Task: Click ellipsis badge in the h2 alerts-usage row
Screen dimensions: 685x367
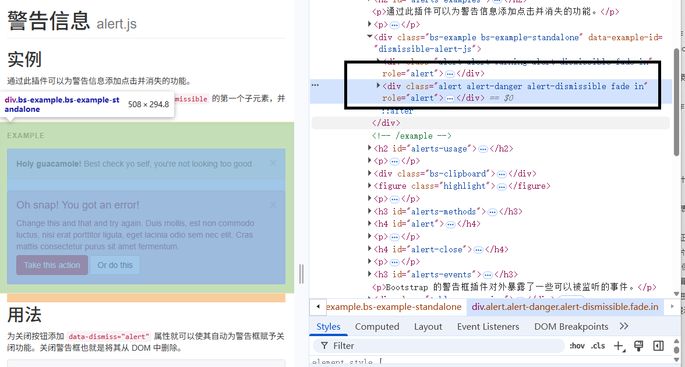Action: 483,149
